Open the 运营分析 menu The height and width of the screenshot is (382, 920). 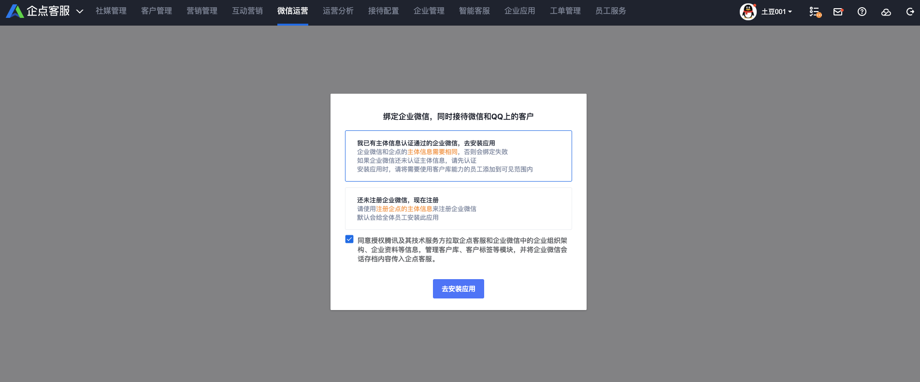tap(338, 11)
